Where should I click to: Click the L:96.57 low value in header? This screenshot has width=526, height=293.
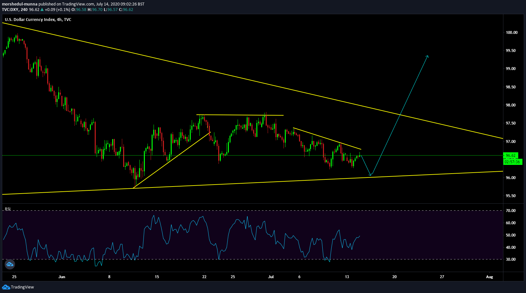111,10
